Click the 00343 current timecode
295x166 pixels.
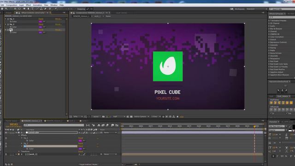click(13, 125)
